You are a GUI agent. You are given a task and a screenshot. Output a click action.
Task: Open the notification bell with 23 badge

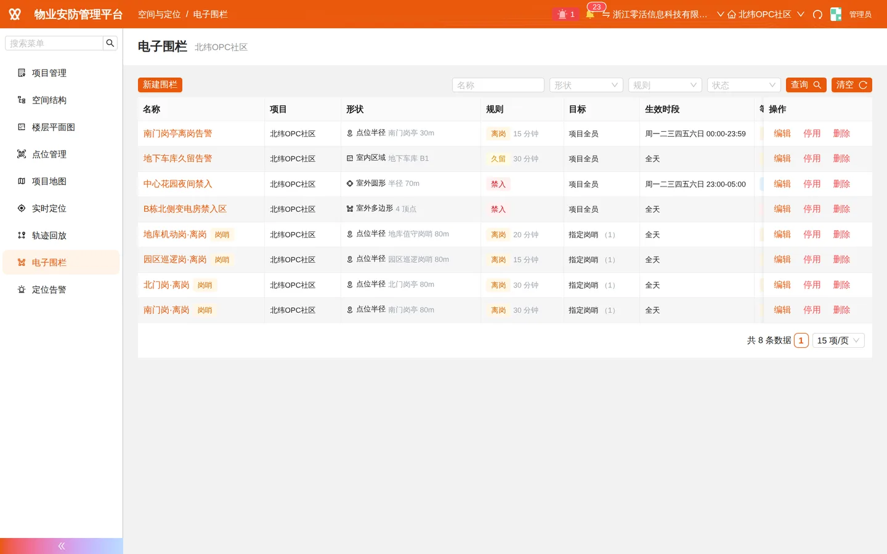(590, 14)
